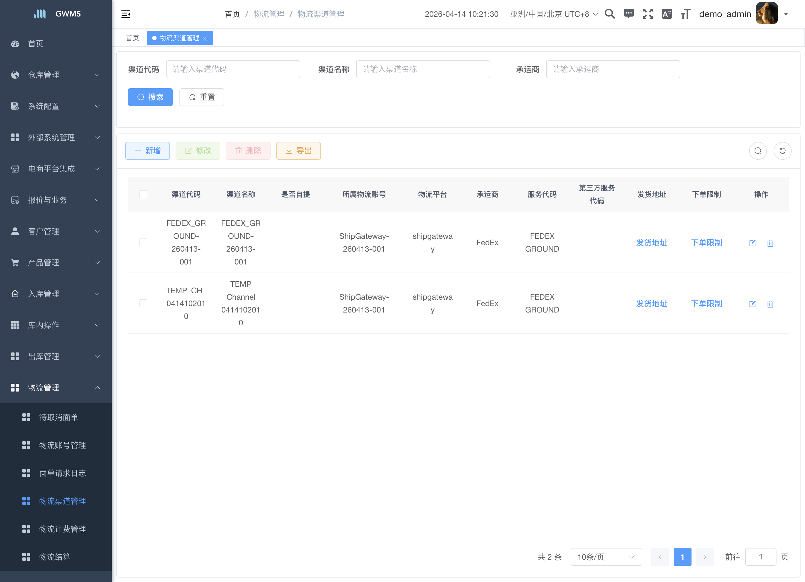Image resolution: width=805 pixels, height=582 pixels.
Task: Click 首页 in the breadcrumb
Action: pos(233,14)
